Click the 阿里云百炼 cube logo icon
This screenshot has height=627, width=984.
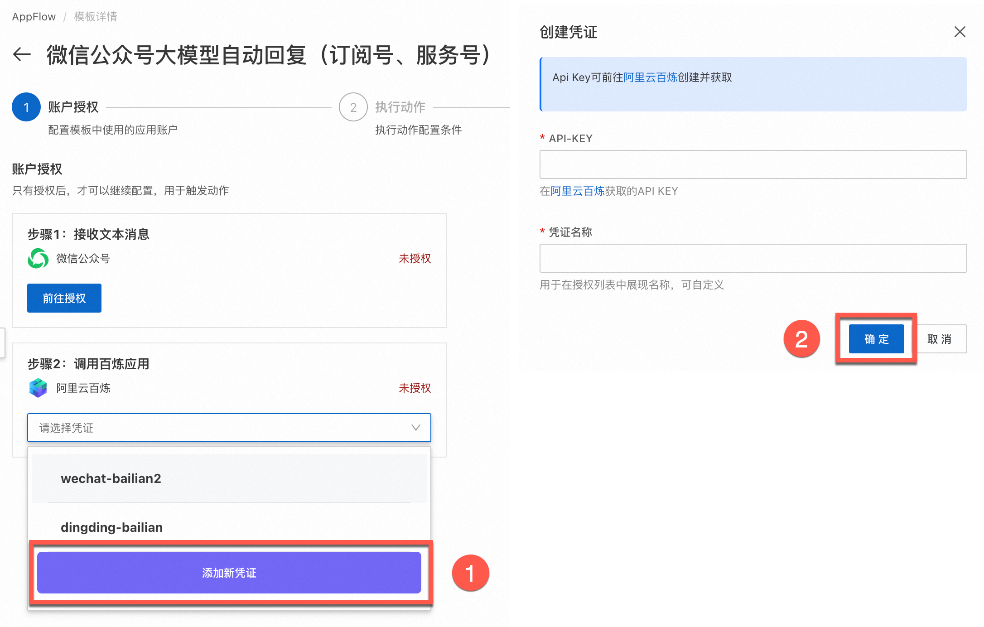(38, 388)
